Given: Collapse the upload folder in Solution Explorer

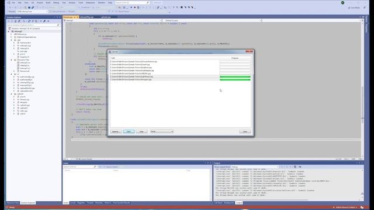Looking at the screenshot, I should pyautogui.click(x=11, y=94).
